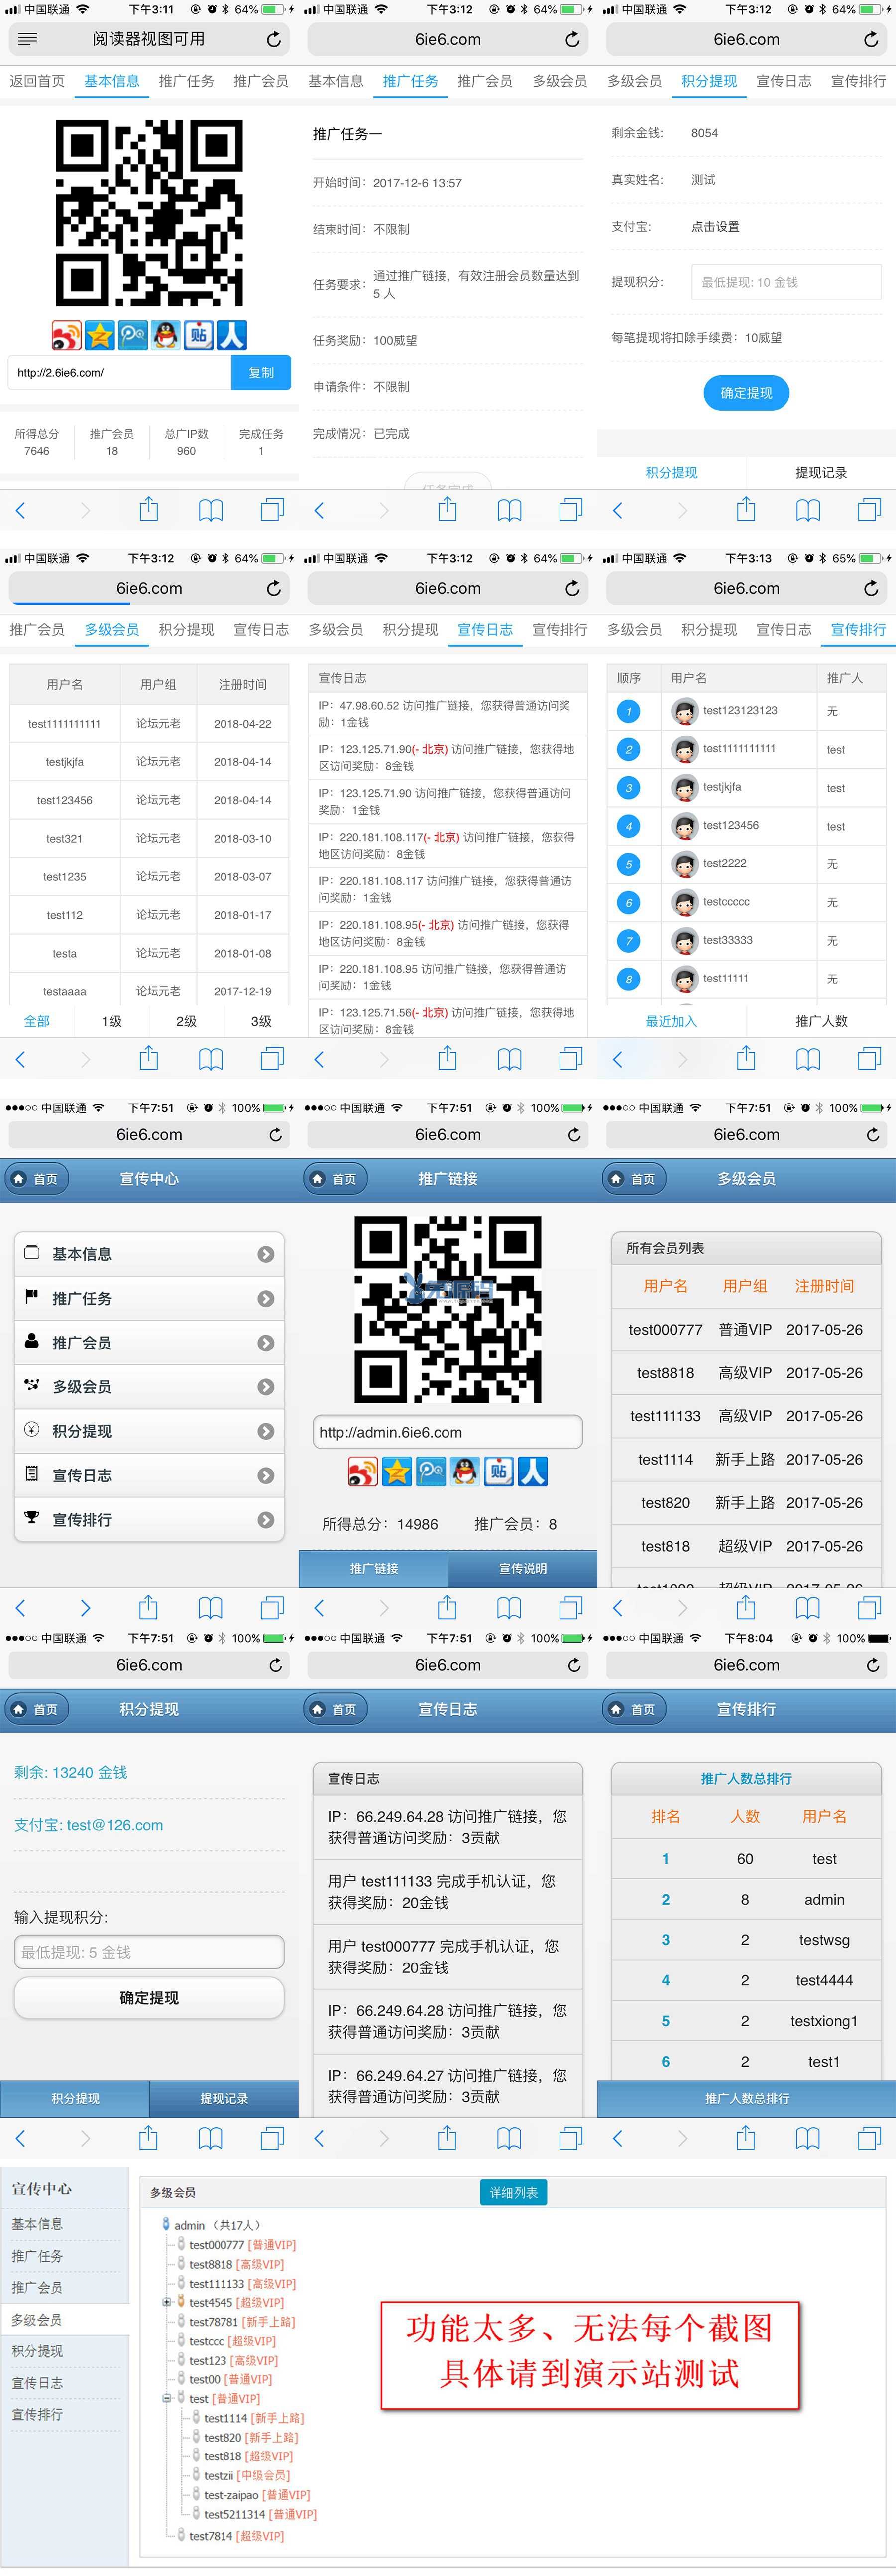896x2576 pixels.
Task: Expand the test4545 [超级VIP] tree node
Action: 166,2302
